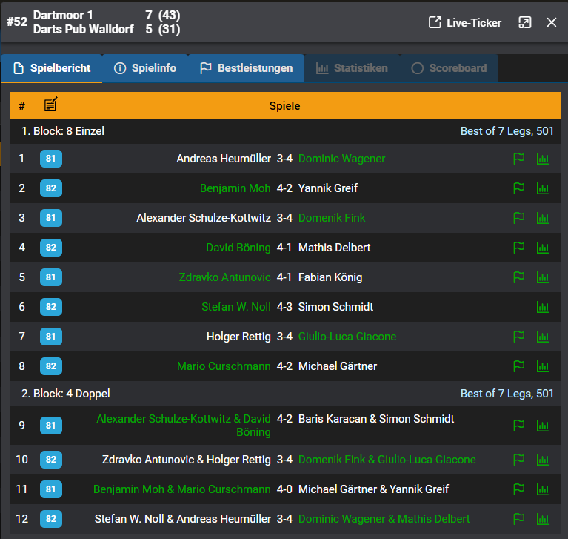Open the flag icon for game 1
Screen dimensions: 568x539
(x=518, y=159)
